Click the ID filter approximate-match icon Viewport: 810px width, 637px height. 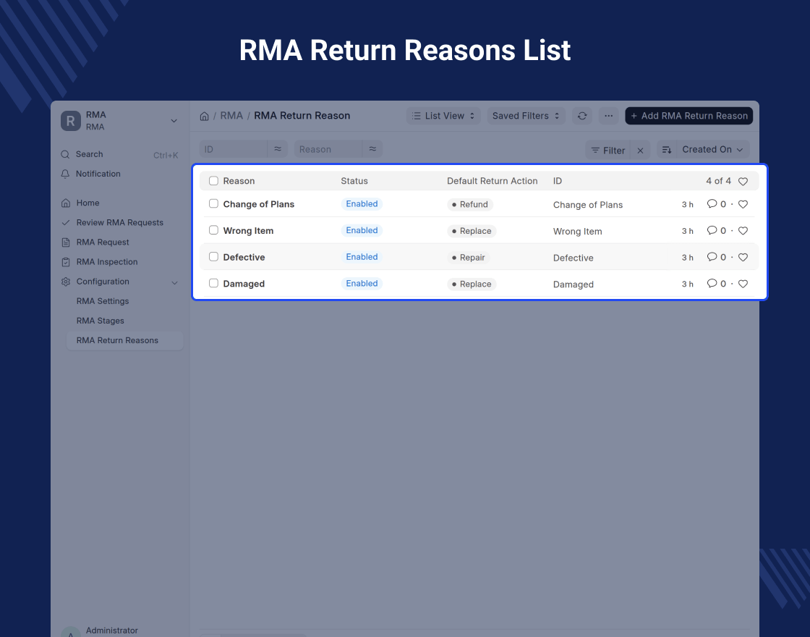point(278,149)
